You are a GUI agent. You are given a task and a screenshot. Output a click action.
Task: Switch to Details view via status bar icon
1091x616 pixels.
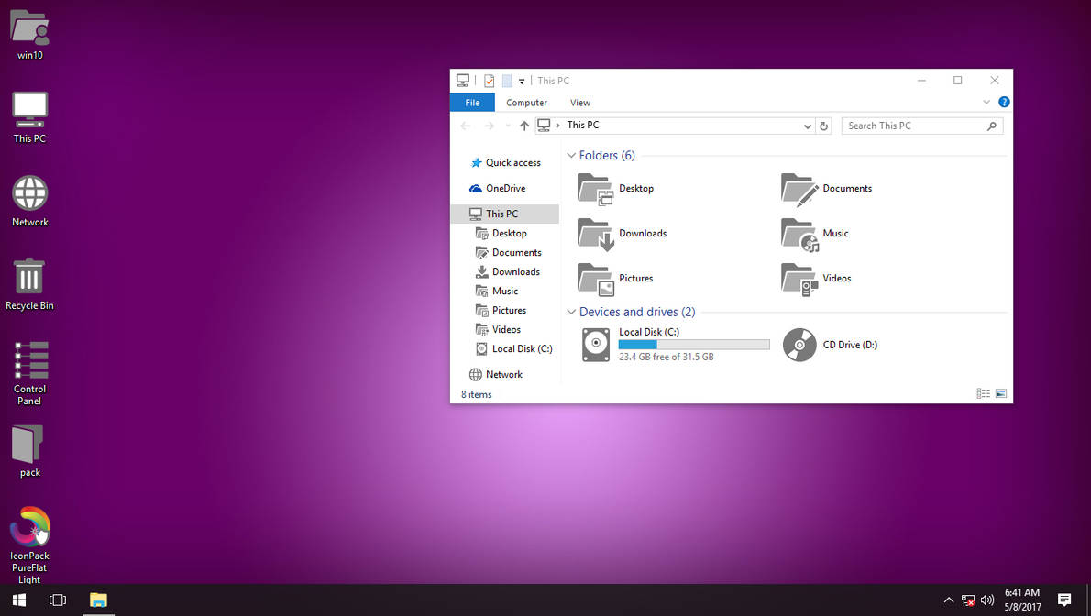click(x=982, y=393)
